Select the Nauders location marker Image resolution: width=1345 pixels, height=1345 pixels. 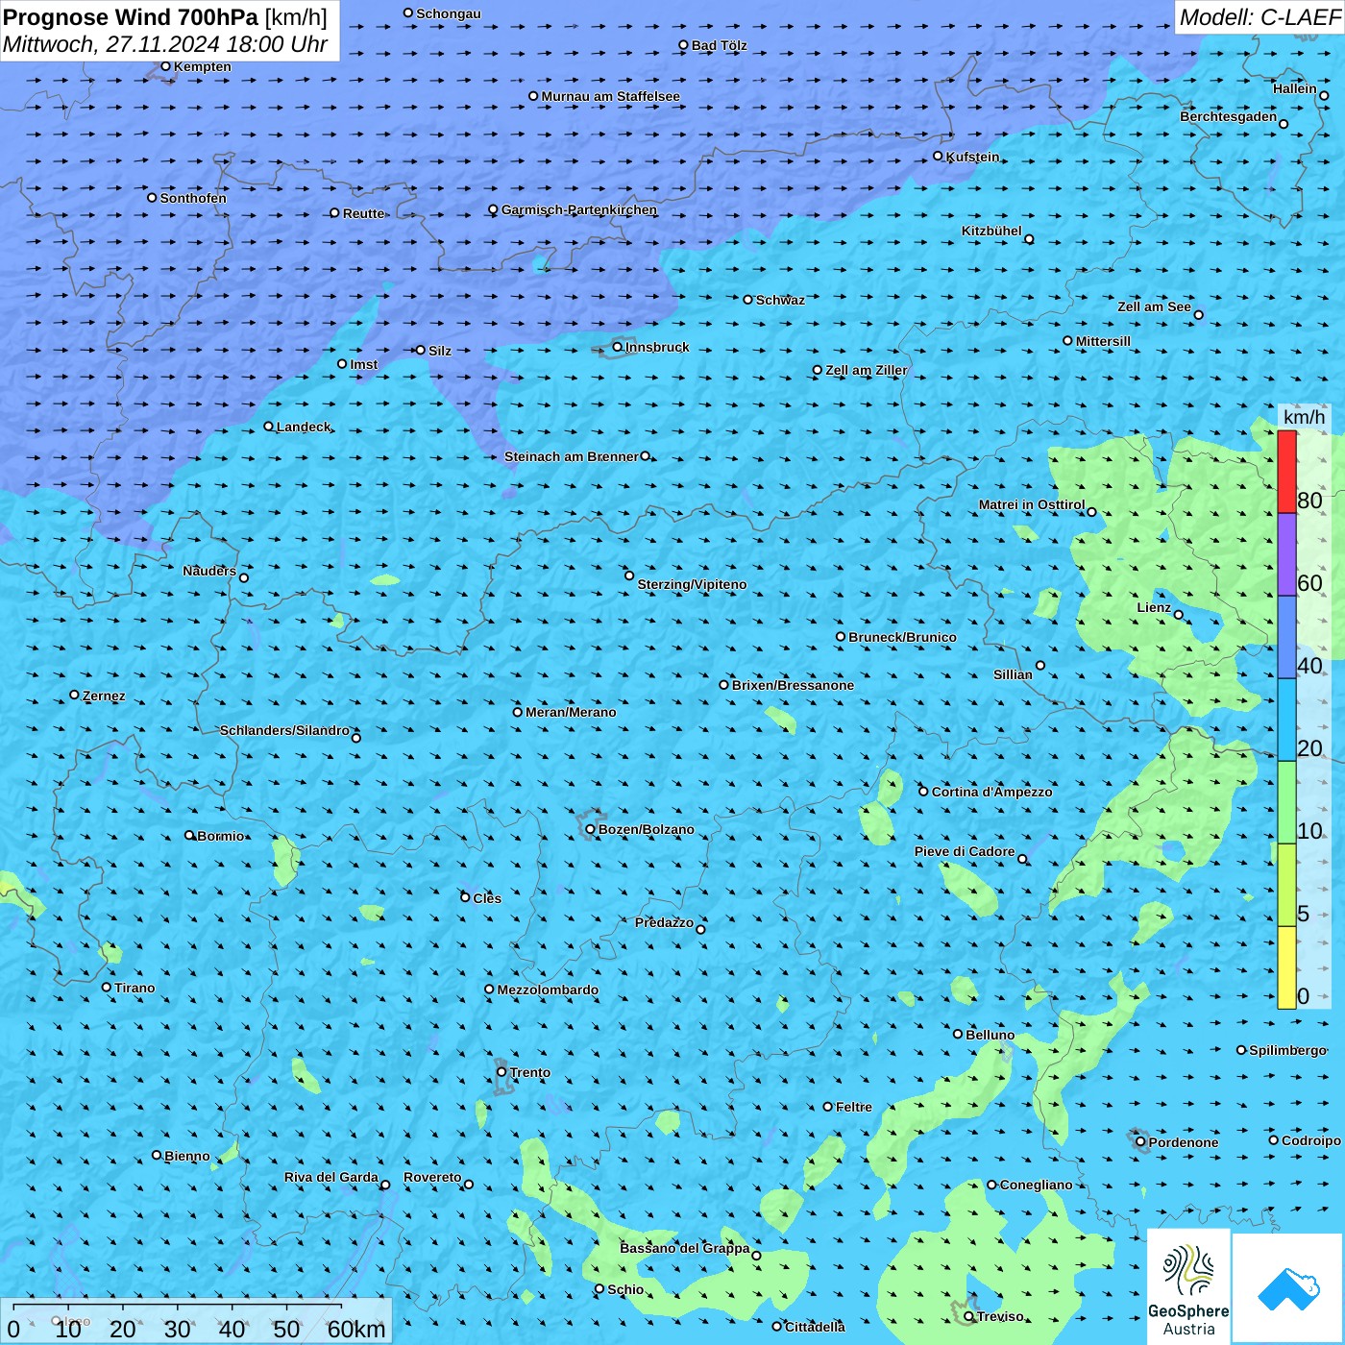[244, 577]
